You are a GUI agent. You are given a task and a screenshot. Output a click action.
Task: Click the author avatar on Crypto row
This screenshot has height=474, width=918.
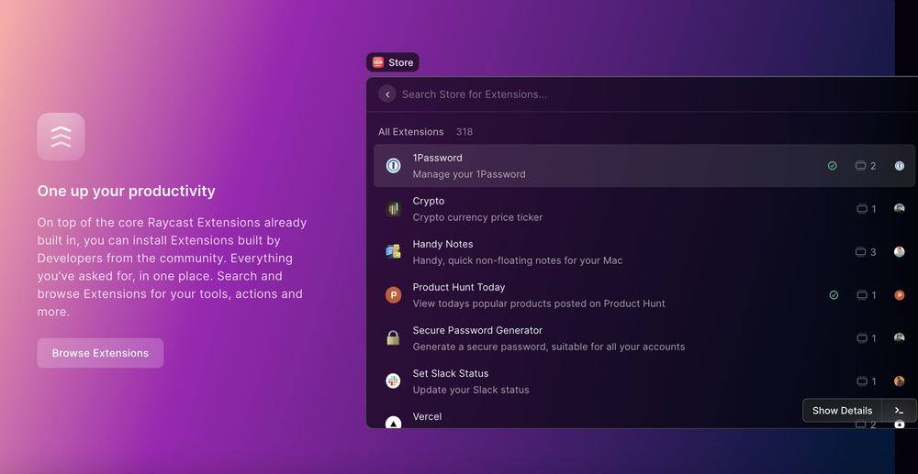pyautogui.click(x=900, y=209)
